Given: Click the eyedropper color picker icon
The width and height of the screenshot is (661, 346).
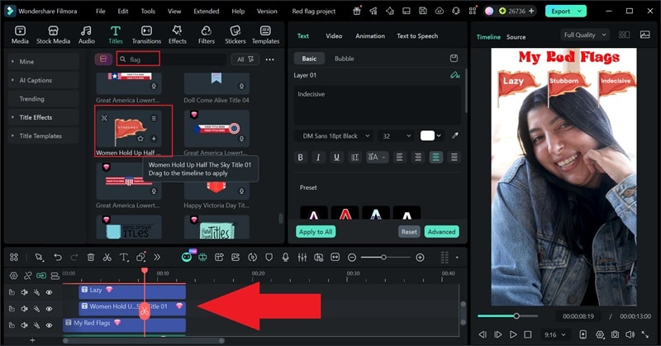Looking at the screenshot, I should point(455,135).
